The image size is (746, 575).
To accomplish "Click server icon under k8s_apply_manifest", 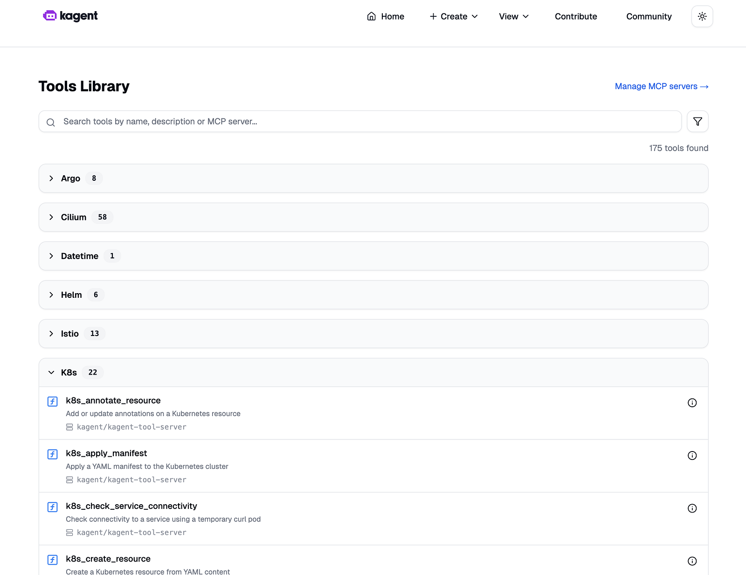I will pyautogui.click(x=69, y=479).
